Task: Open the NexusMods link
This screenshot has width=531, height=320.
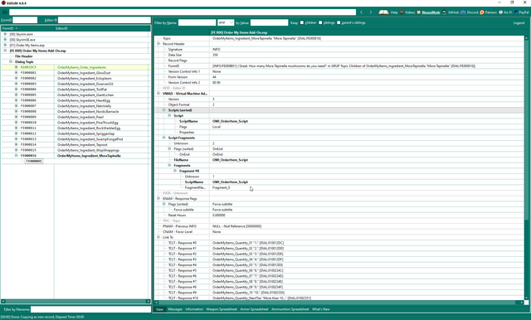Action: 431,12
